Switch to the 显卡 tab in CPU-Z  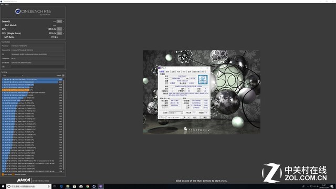tap(190, 71)
